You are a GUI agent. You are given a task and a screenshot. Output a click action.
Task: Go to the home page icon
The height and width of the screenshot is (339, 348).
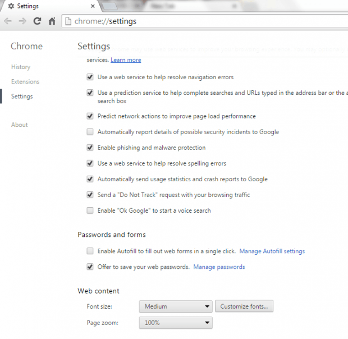tap(52, 21)
